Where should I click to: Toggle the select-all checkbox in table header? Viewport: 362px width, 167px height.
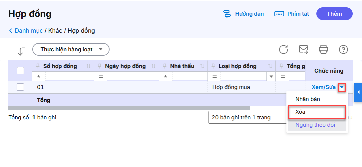(20, 70)
